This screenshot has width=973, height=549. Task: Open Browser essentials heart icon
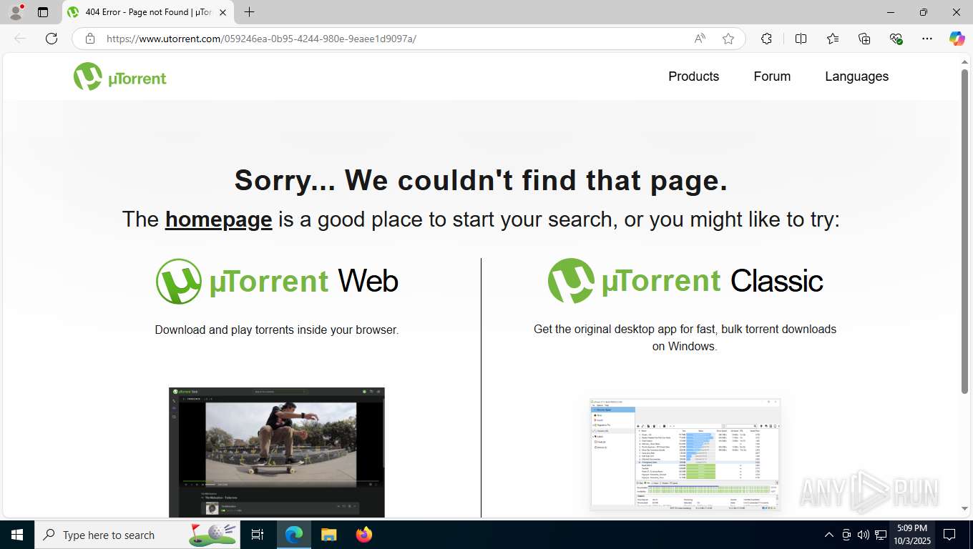point(896,39)
